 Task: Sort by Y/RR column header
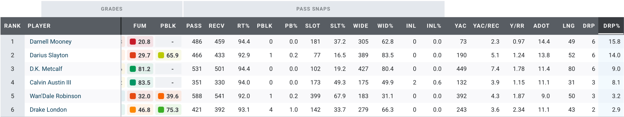[517, 26]
